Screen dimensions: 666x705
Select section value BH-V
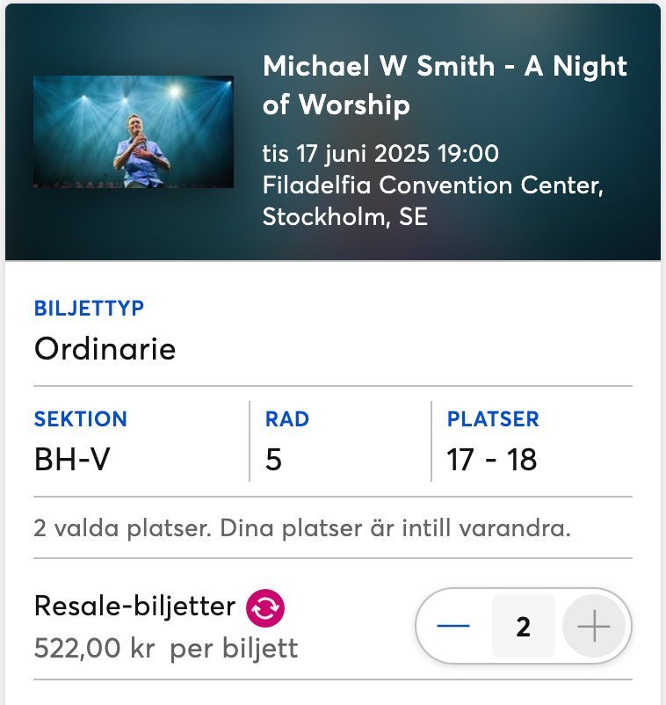tap(72, 460)
